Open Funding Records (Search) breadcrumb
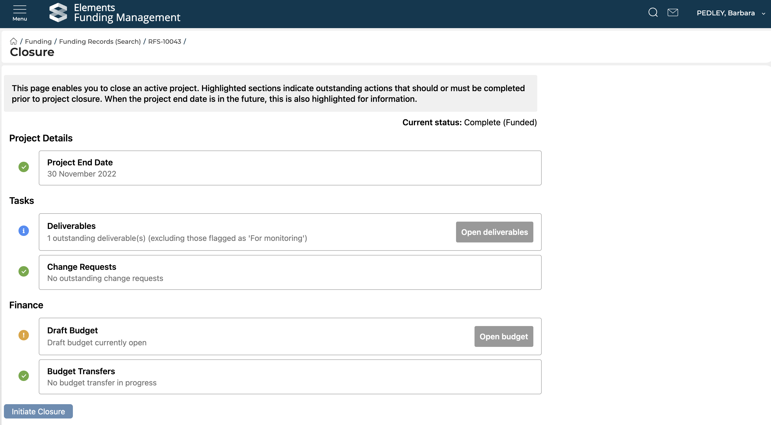The image size is (771, 425). [x=100, y=41]
